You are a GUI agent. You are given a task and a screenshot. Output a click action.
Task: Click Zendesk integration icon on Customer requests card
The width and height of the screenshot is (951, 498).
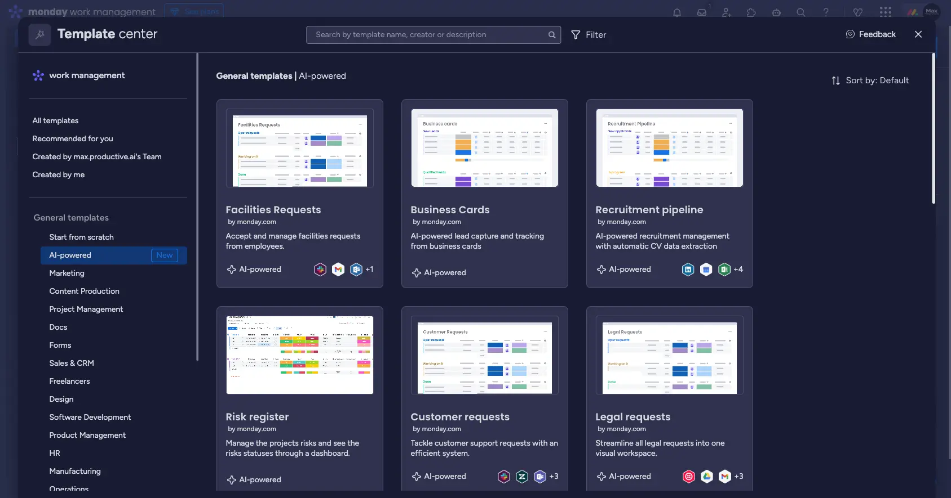pyautogui.click(x=522, y=477)
